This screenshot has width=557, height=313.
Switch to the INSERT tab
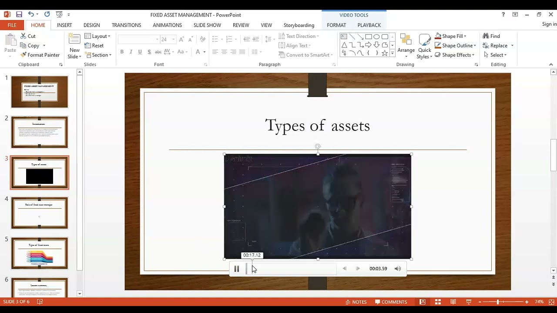[64, 25]
